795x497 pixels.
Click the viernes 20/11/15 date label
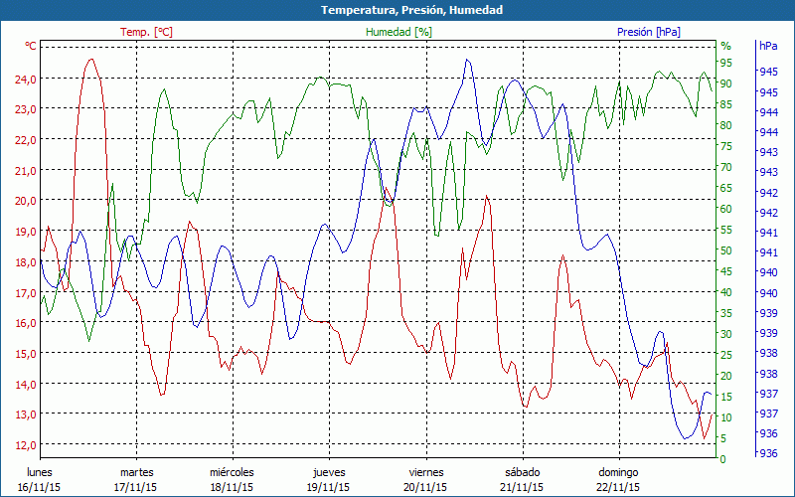point(425,479)
